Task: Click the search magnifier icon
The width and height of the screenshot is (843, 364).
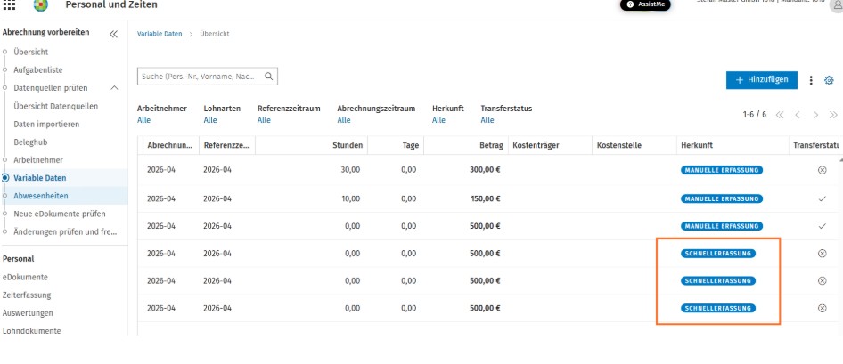Action: coord(269,77)
